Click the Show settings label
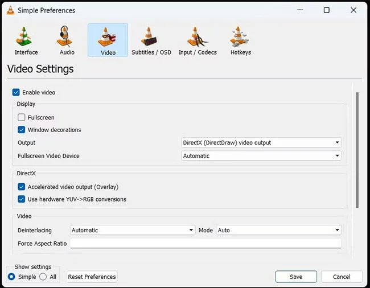The height and width of the screenshot is (288, 370). tap(33, 267)
